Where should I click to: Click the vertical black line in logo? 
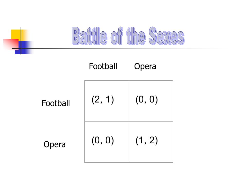[21, 41]
